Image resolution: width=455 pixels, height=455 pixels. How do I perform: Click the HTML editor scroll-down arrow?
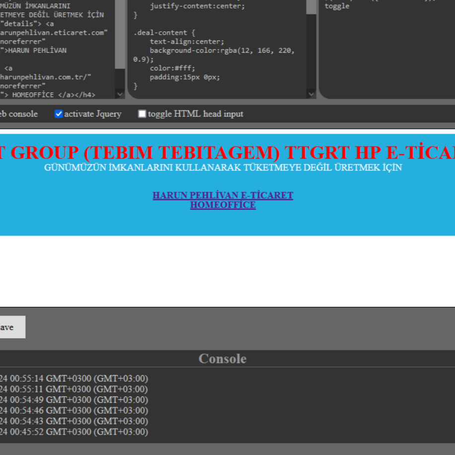pos(120,94)
